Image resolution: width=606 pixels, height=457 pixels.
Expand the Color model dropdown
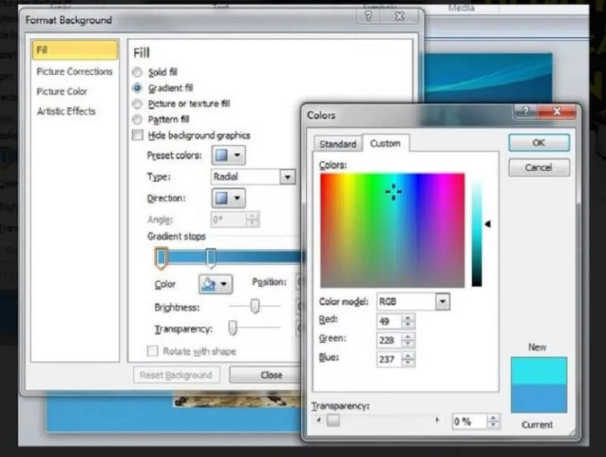(x=443, y=302)
